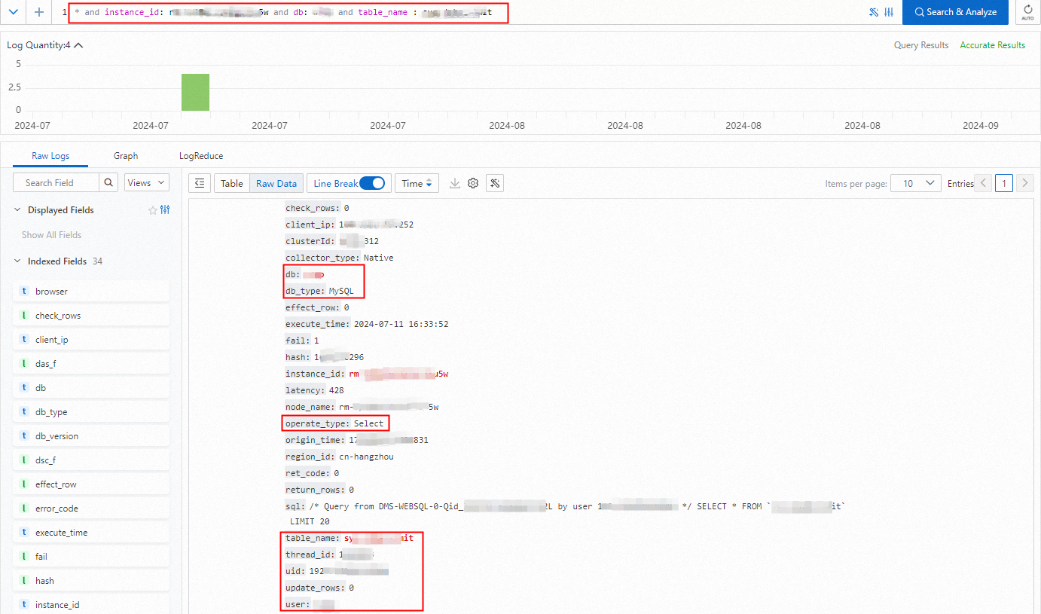Click the star icon in Displayed Fields
The image size is (1041, 614).
(153, 210)
